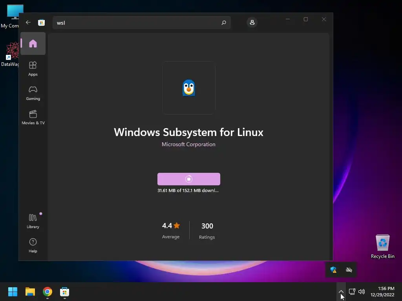This screenshot has height=301, width=402.
Task: Click the Linux penguin app logo
Action: coord(189,88)
